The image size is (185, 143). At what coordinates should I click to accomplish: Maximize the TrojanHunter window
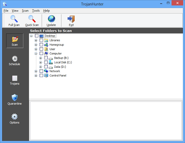point(168,3)
